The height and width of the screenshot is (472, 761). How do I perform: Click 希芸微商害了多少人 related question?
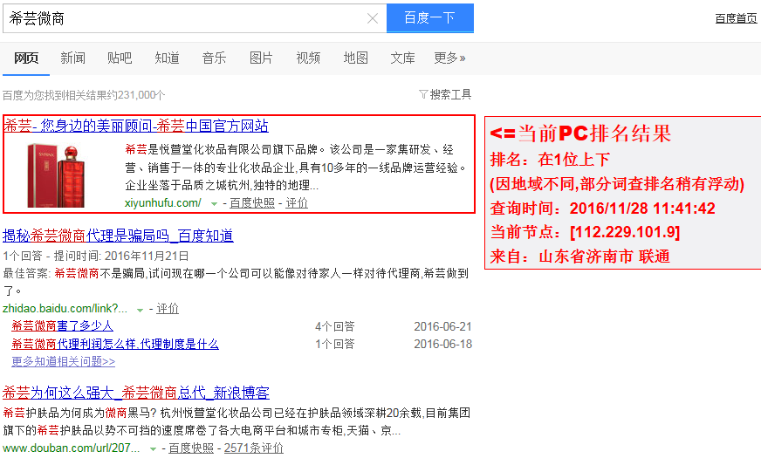coord(62,326)
